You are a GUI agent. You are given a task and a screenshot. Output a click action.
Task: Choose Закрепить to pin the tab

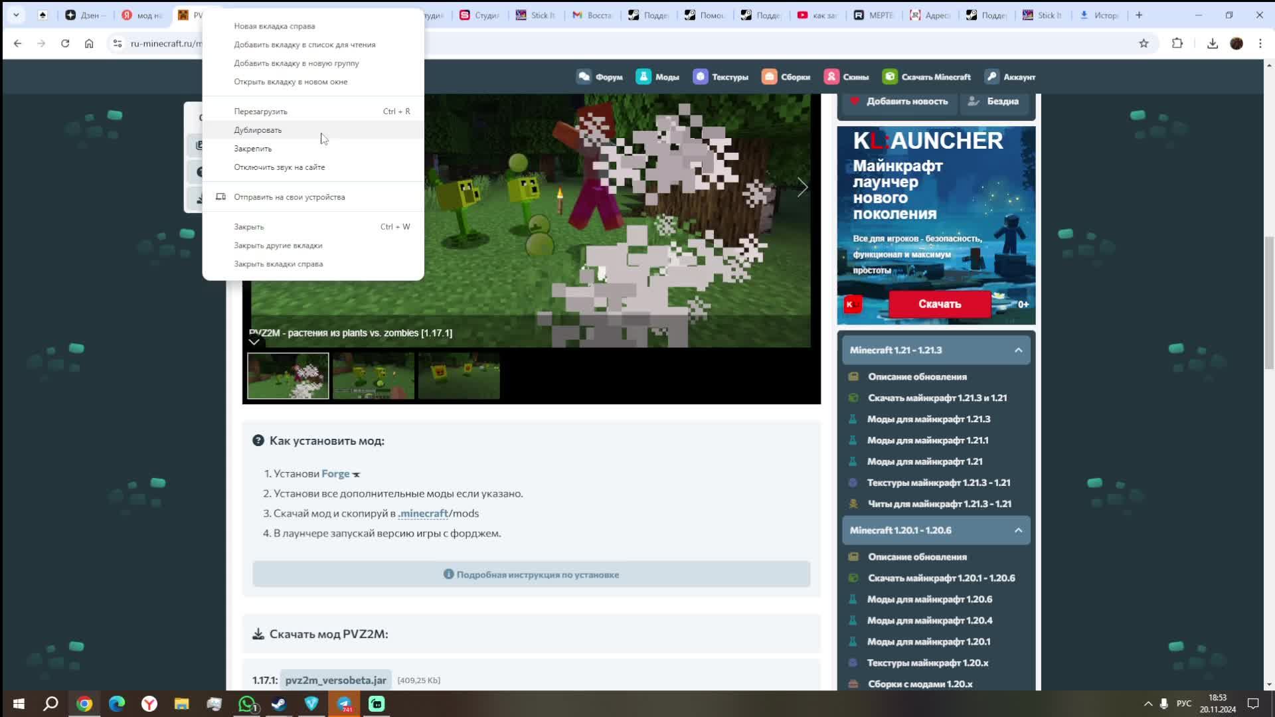pyautogui.click(x=313, y=149)
